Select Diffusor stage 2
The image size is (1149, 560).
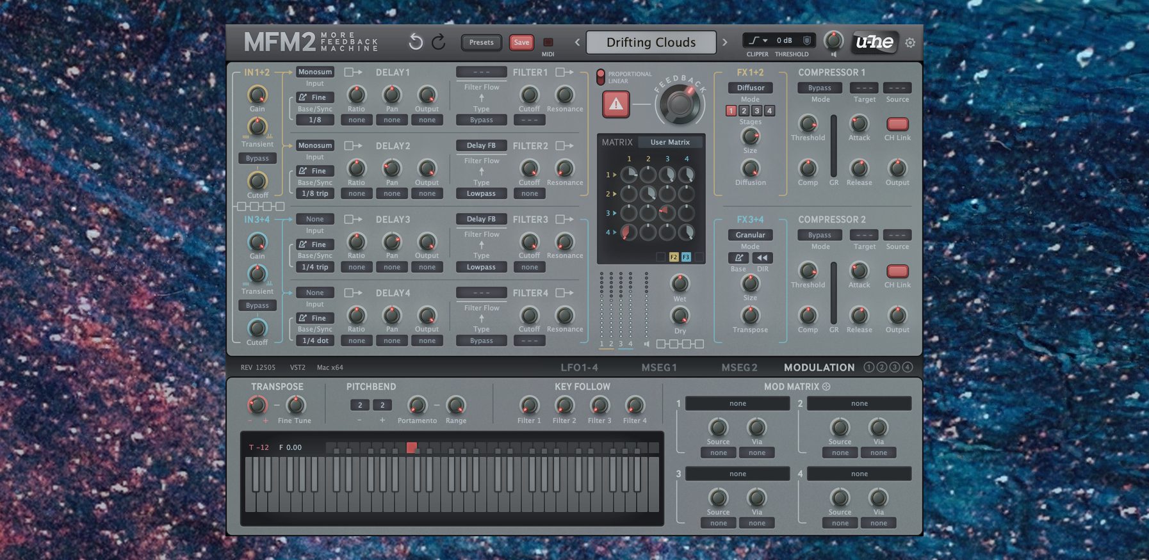click(x=744, y=111)
